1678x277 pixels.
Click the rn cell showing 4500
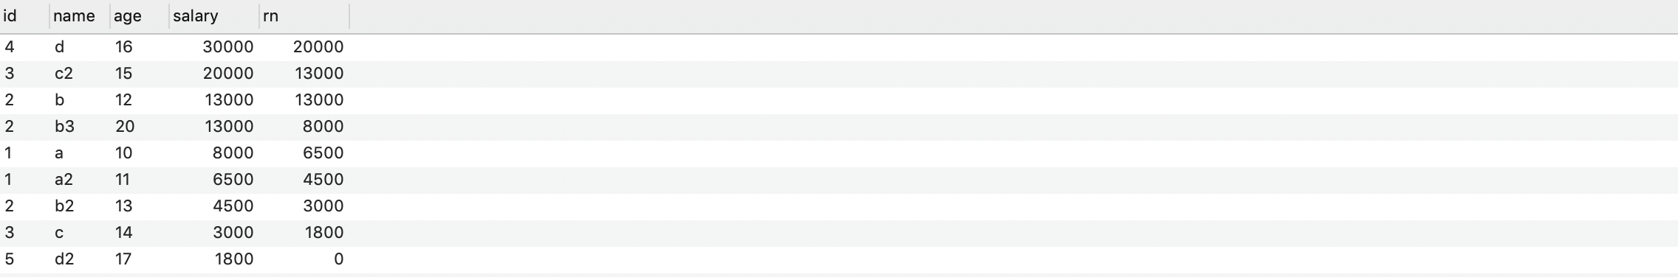pyautogui.click(x=304, y=180)
